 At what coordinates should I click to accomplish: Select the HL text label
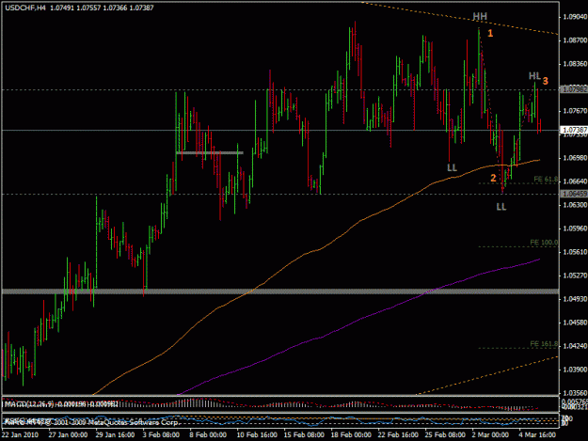534,76
